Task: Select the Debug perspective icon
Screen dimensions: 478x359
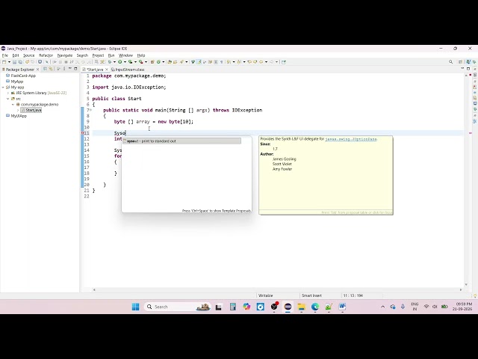Action: [474, 62]
